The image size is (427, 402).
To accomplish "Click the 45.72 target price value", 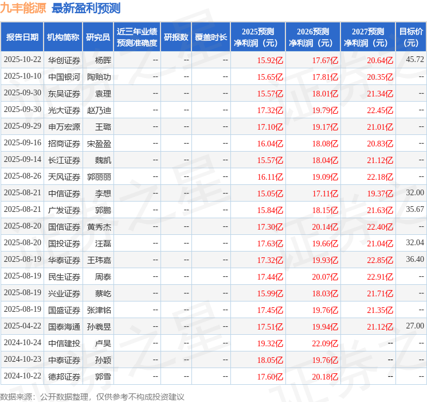I will (x=414, y=60).
